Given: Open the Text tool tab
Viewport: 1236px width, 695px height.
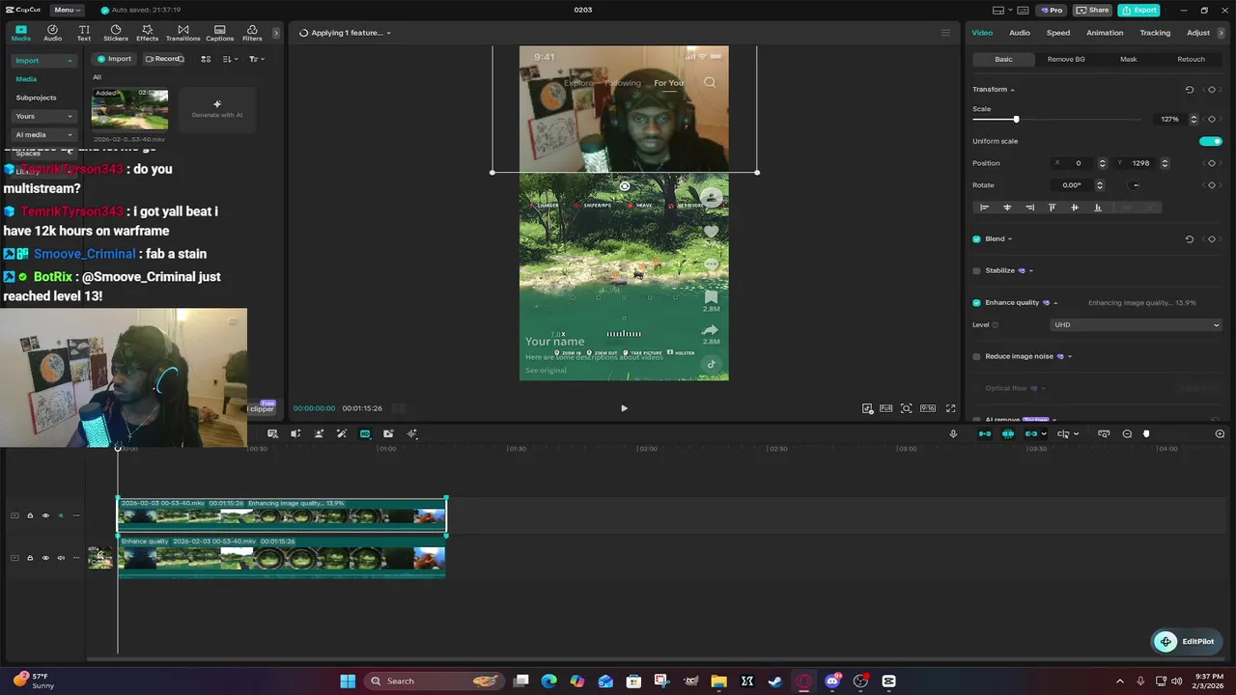Looking at the screenshot, I should pyautogui.click(x=84, y=33).
